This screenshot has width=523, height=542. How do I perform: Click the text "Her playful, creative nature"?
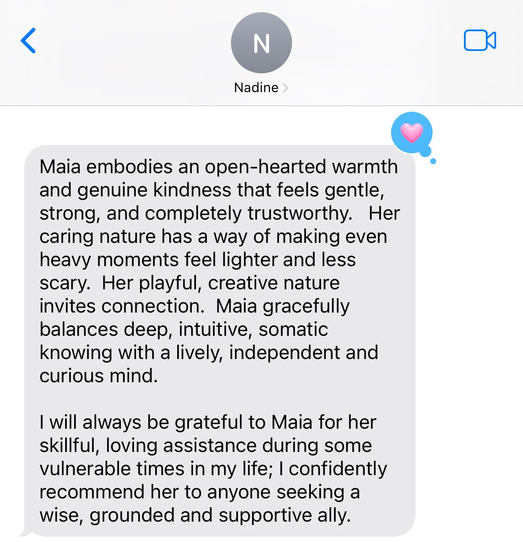click(221, 283)
